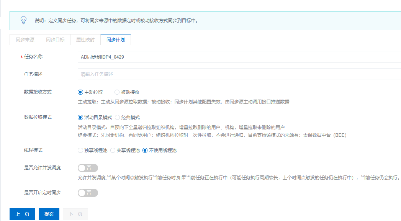Select 独享线程池 thread mode

(80, 151)
